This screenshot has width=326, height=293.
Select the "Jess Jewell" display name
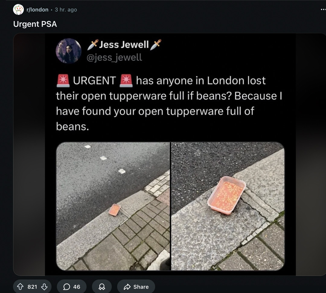pos(124,45)
